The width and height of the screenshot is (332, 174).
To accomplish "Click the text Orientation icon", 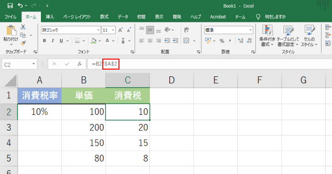I will coord(167,30).
